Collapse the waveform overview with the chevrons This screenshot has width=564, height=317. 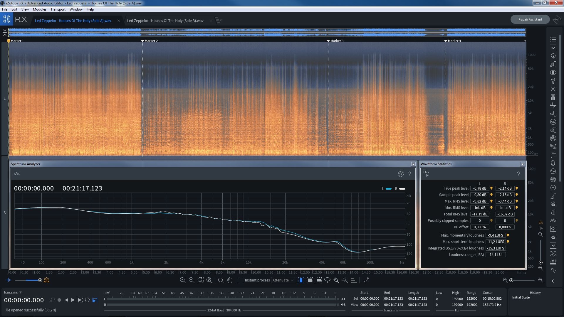[4, 32]
